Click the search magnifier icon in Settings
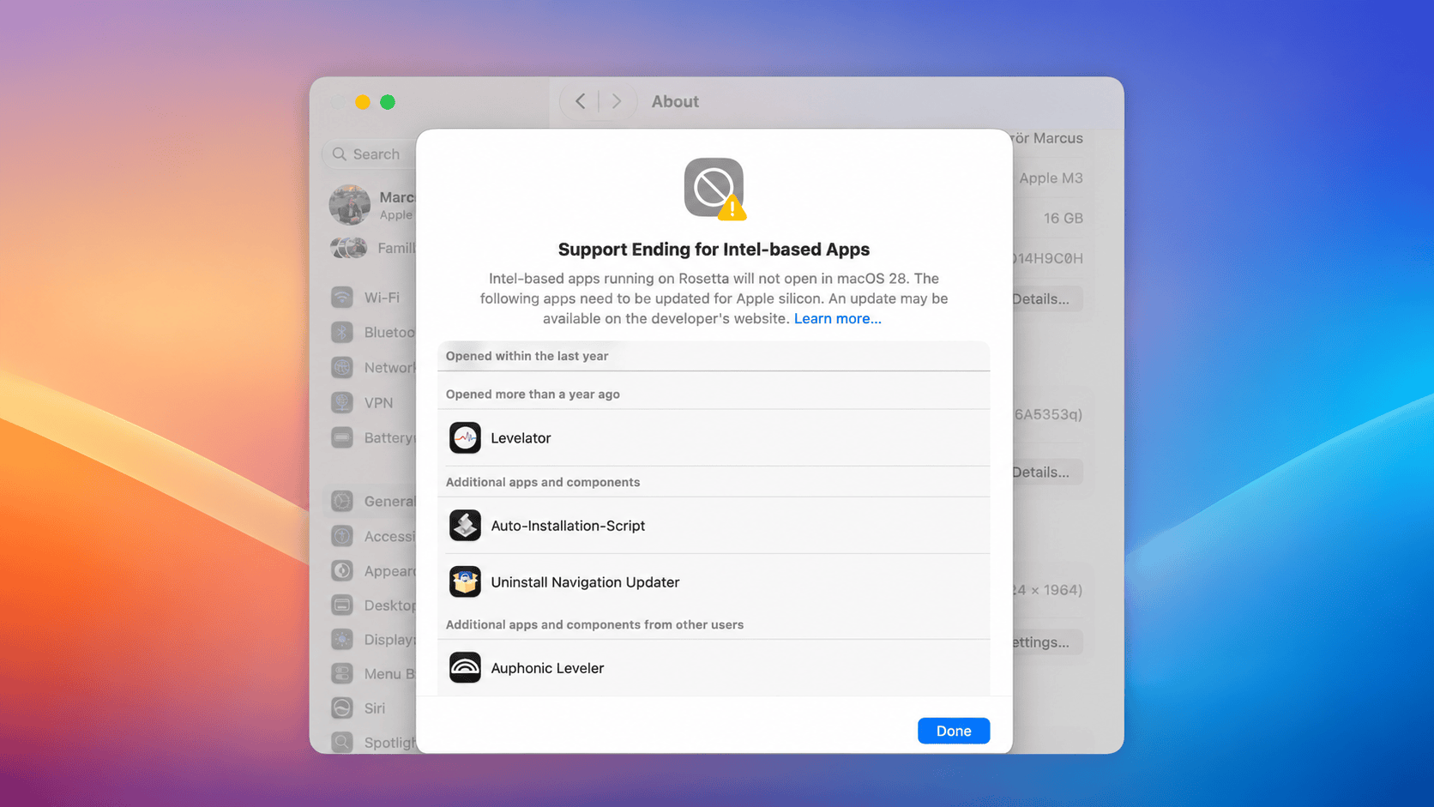Screen dimensions: 1434x807 pos(340,154)
